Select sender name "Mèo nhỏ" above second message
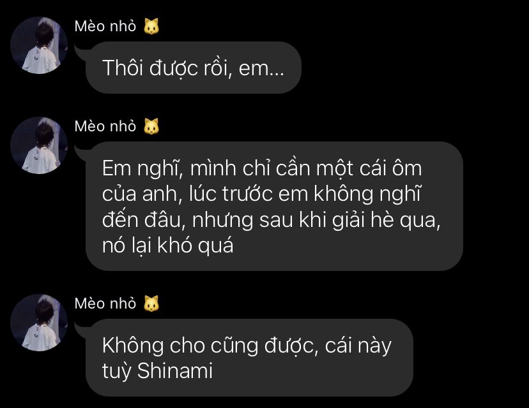Screen dimensions: 529x408 (x=105, y=126)
